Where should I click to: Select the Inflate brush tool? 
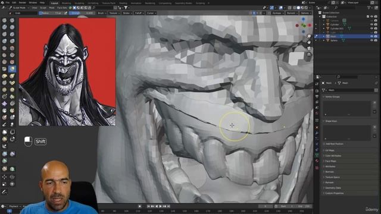click(4, 41)
